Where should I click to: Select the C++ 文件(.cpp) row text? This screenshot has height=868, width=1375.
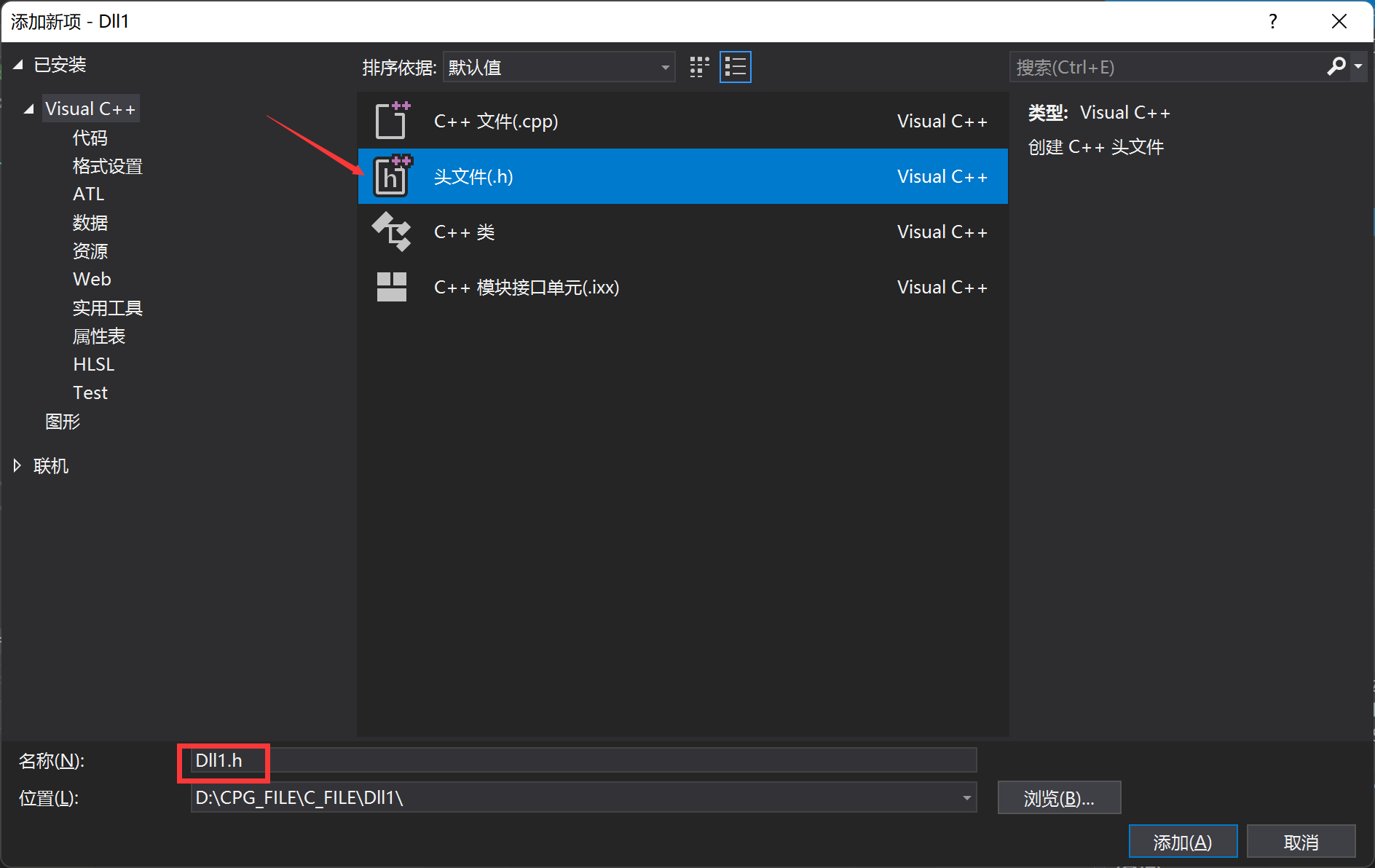(496, 121)
